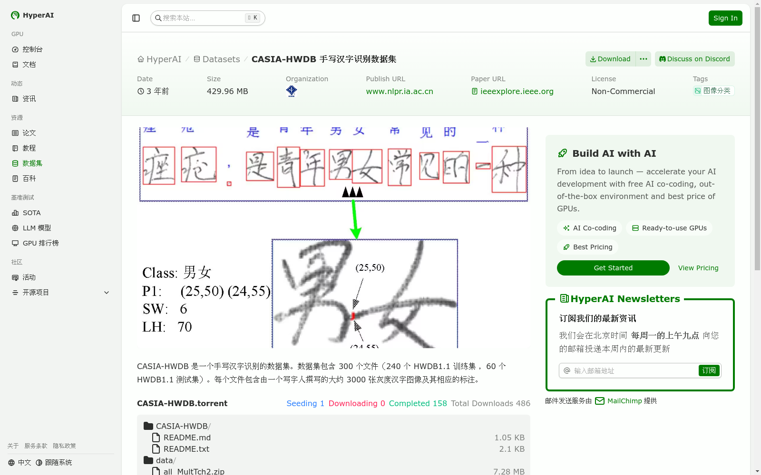Viewport: 761px width, 475px height.
Task: Click Total Downloads 486 text
Action: click(x=490, y=403)
